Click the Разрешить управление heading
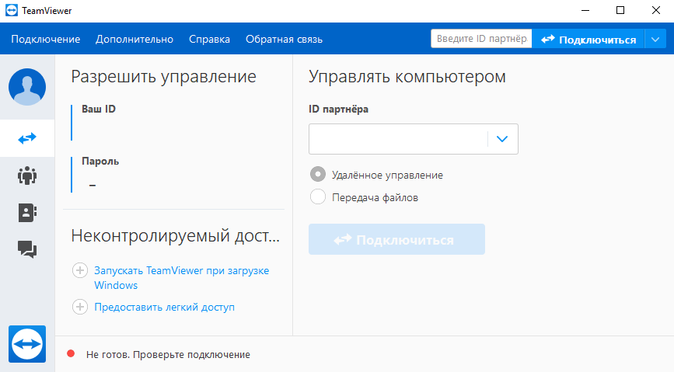This screenshot has width=674, height=372. (164, 77)
